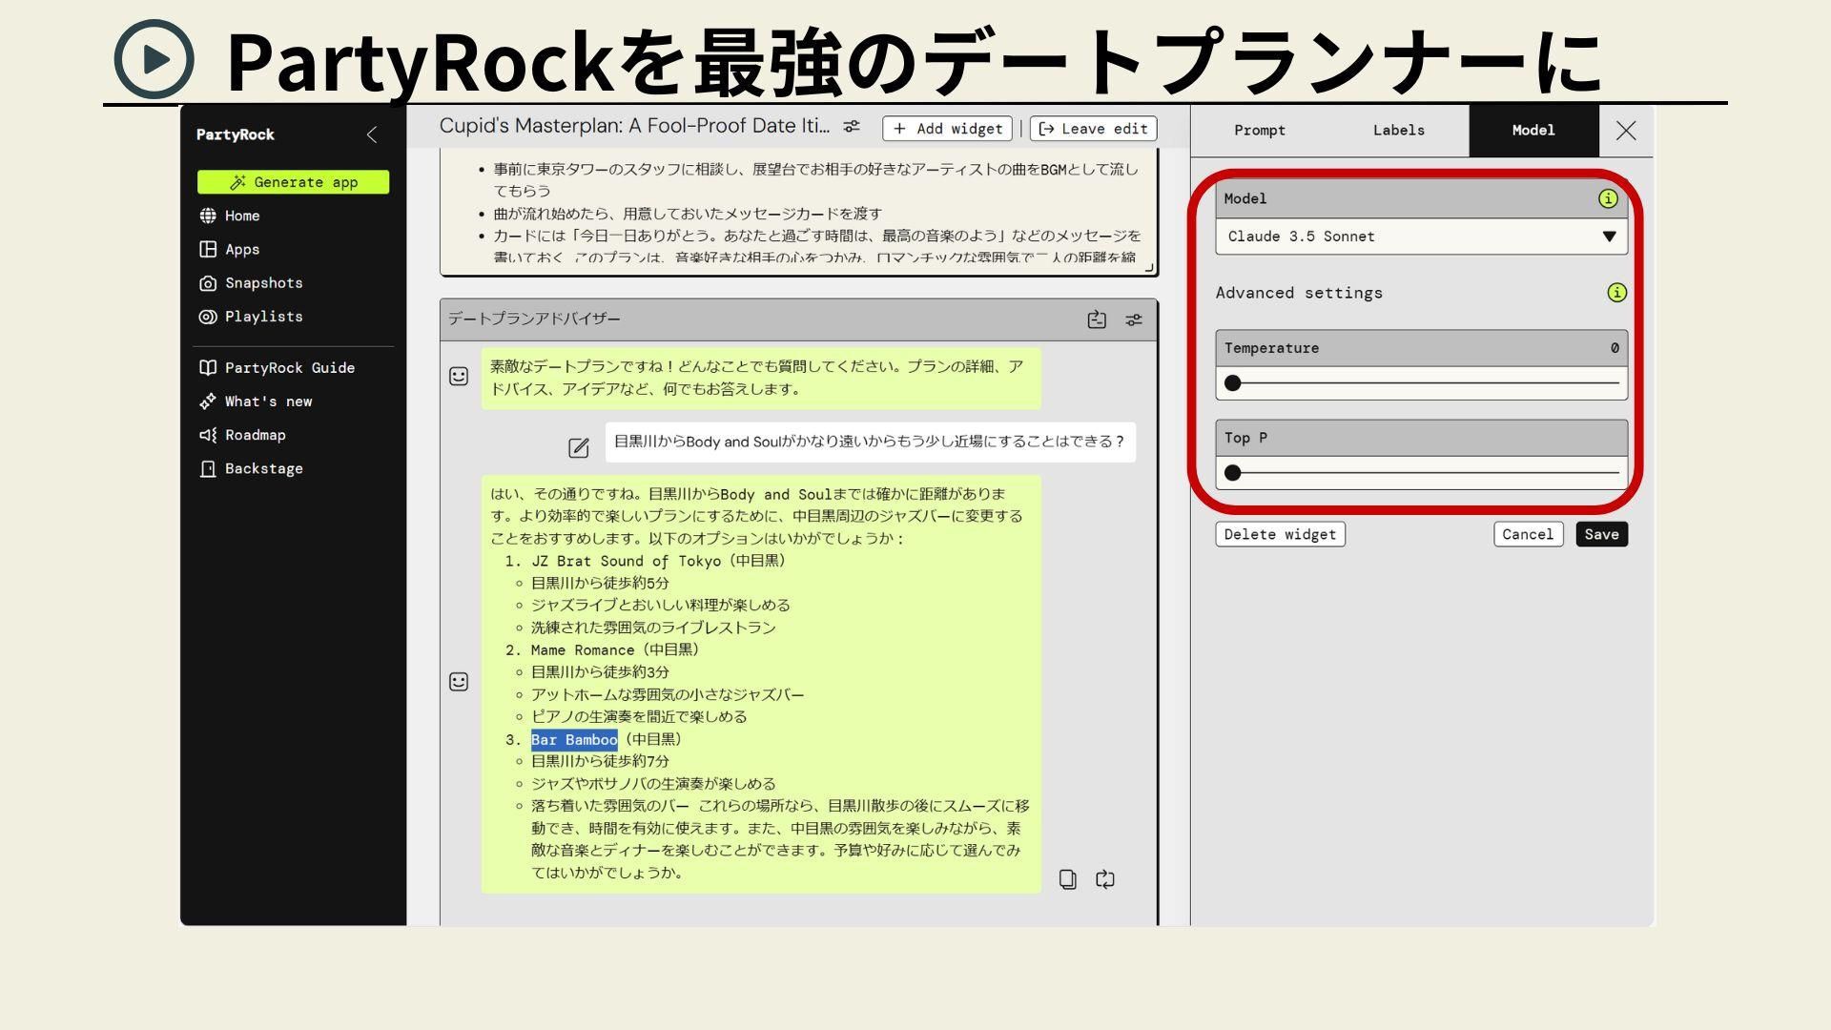1831x1030 pixels.
Task: Click the What's new sparkle icon
Action: pos(208,402)
